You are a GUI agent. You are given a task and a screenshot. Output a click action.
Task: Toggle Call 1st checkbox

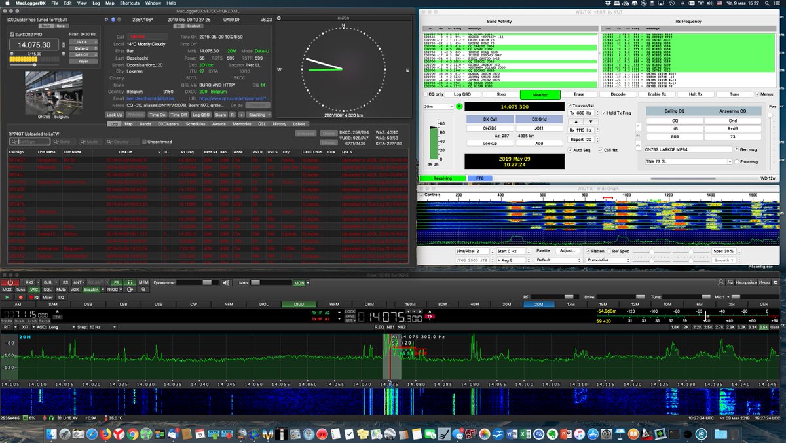(x=599, y=150)
